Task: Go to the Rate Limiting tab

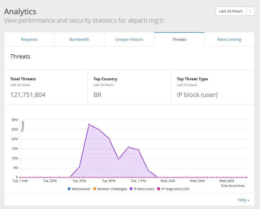Action: 229,39
